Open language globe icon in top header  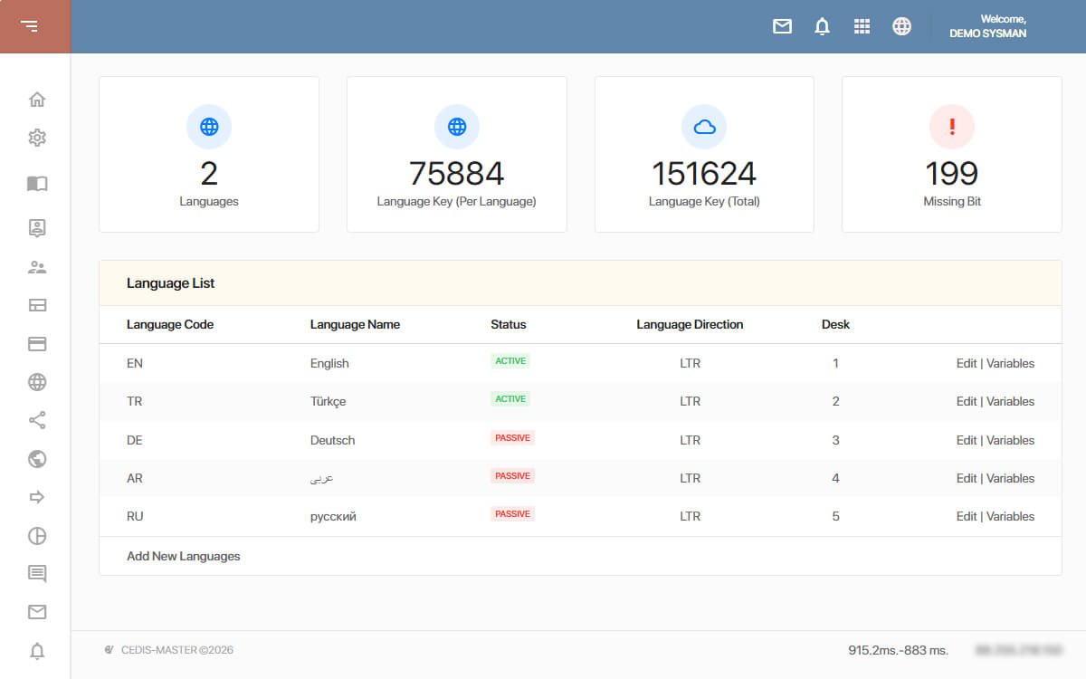tap(901, 26)
